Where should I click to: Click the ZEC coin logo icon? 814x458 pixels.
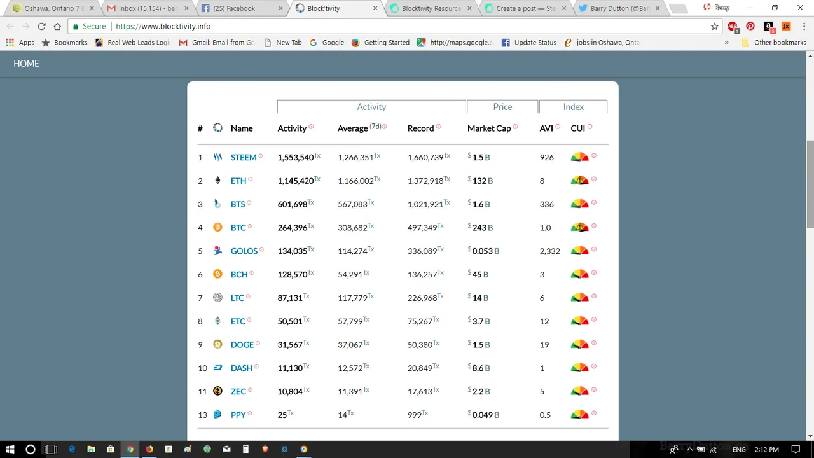pos(217,391)
